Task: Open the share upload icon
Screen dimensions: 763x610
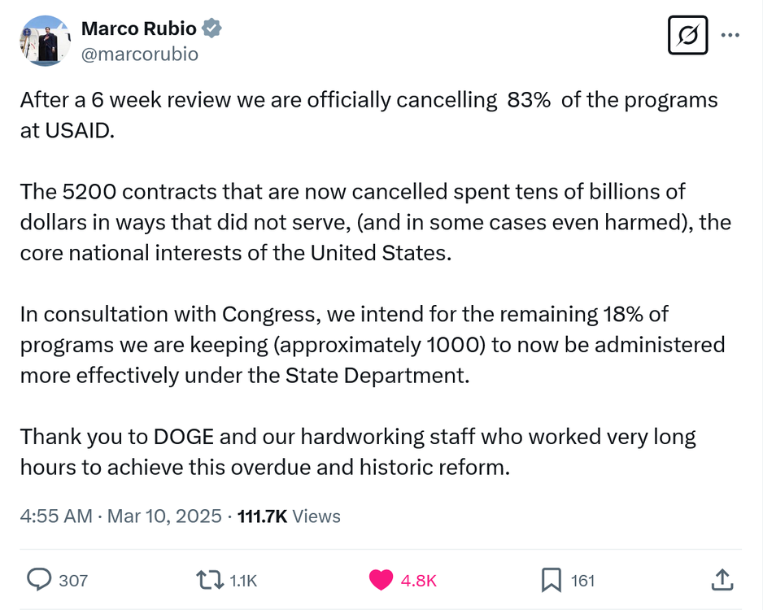Action: [x=722, y=580]
